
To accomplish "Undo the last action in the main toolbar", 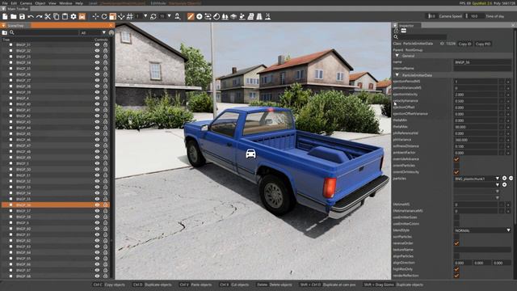I will click(31, 16).
